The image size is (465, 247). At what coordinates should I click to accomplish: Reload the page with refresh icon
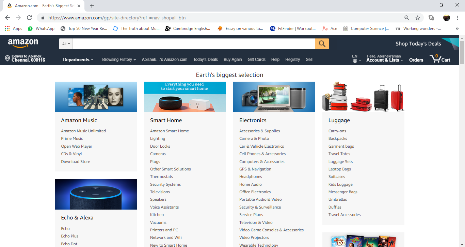click(x=29, y=18)
